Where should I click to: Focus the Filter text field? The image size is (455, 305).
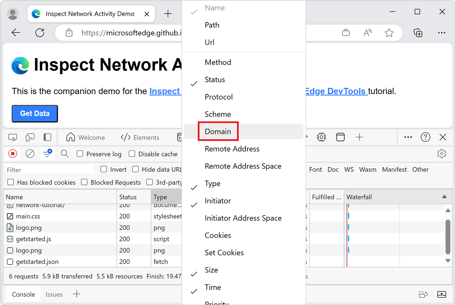click(50, 170)
